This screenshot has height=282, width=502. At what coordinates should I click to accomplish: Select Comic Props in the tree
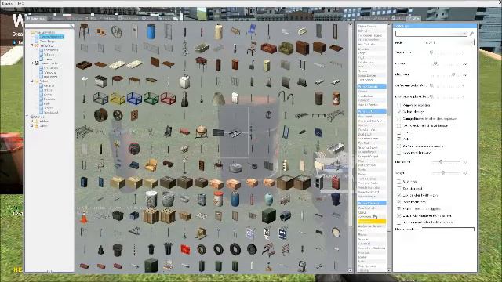pyautogui.click(x=47, y=42)
